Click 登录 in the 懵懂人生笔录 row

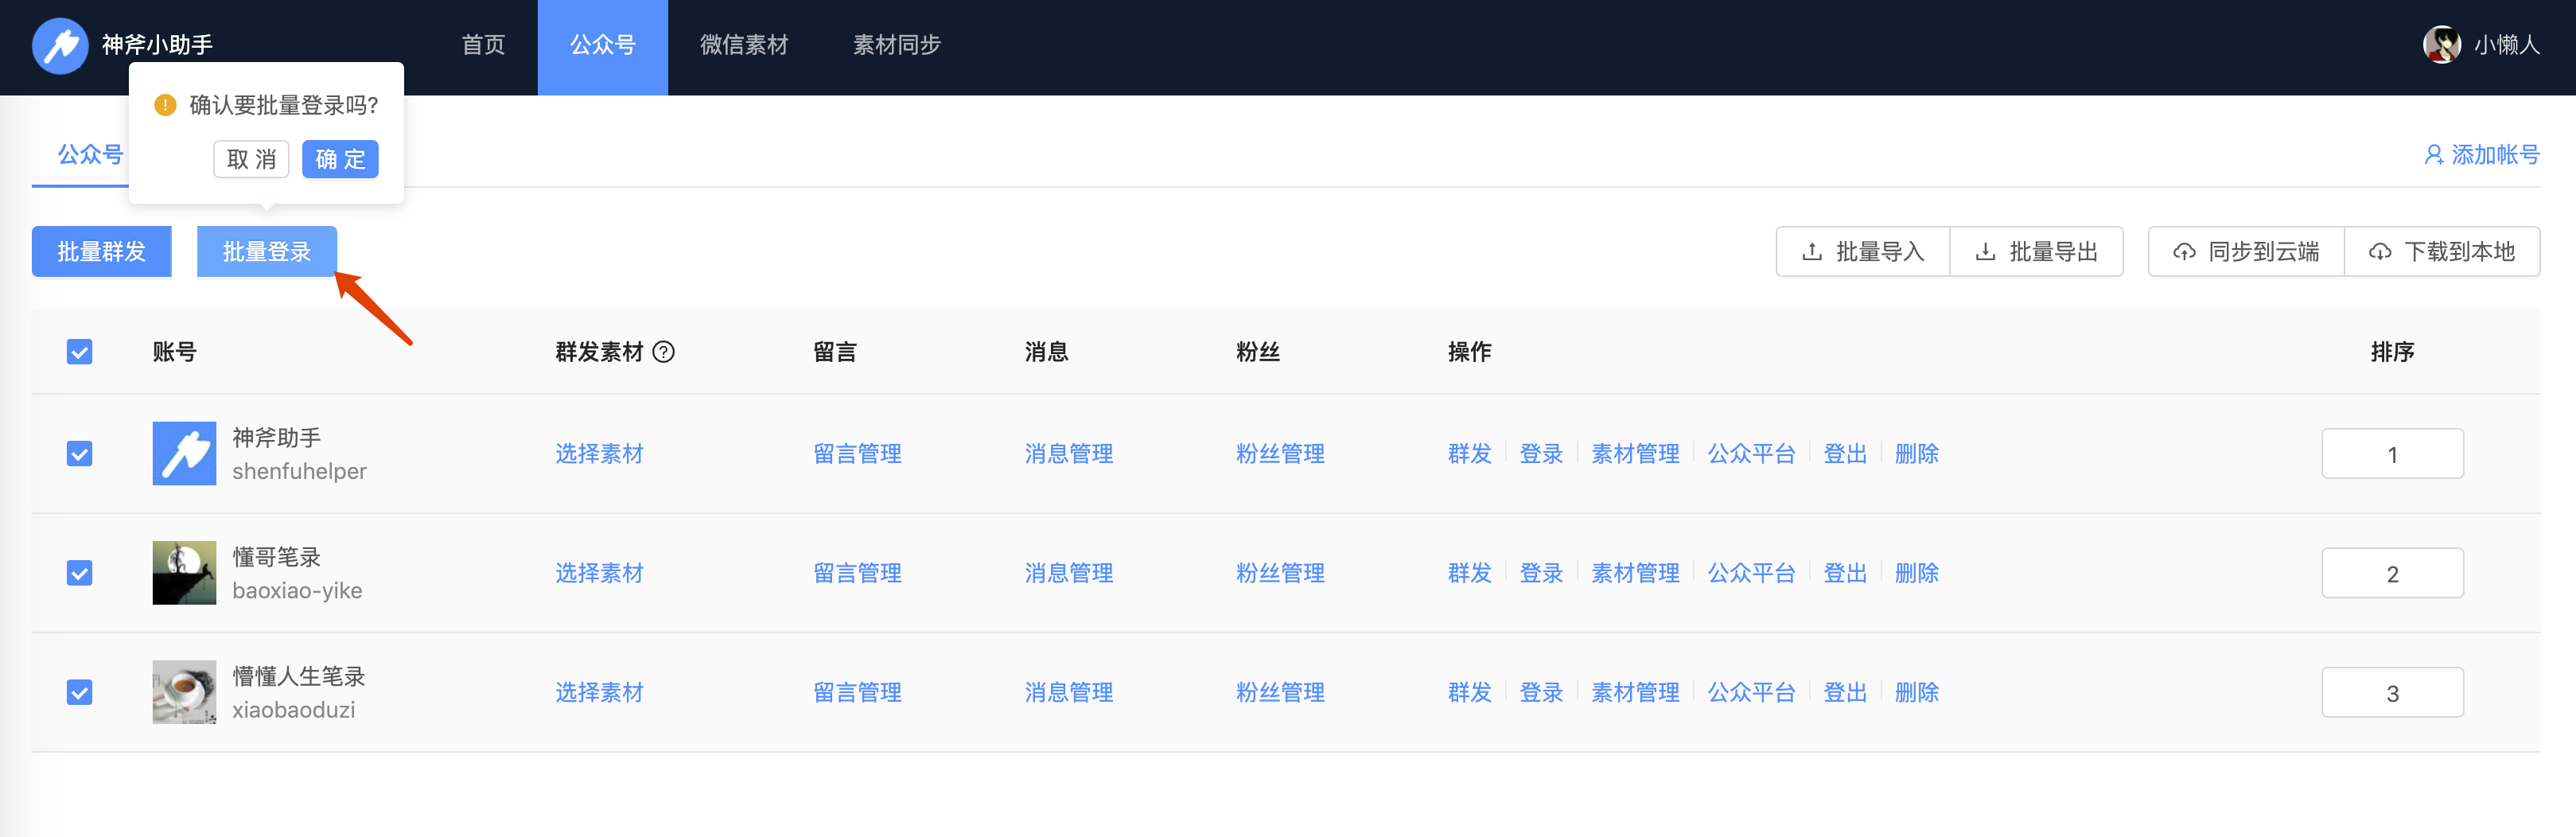(1541, 692)
